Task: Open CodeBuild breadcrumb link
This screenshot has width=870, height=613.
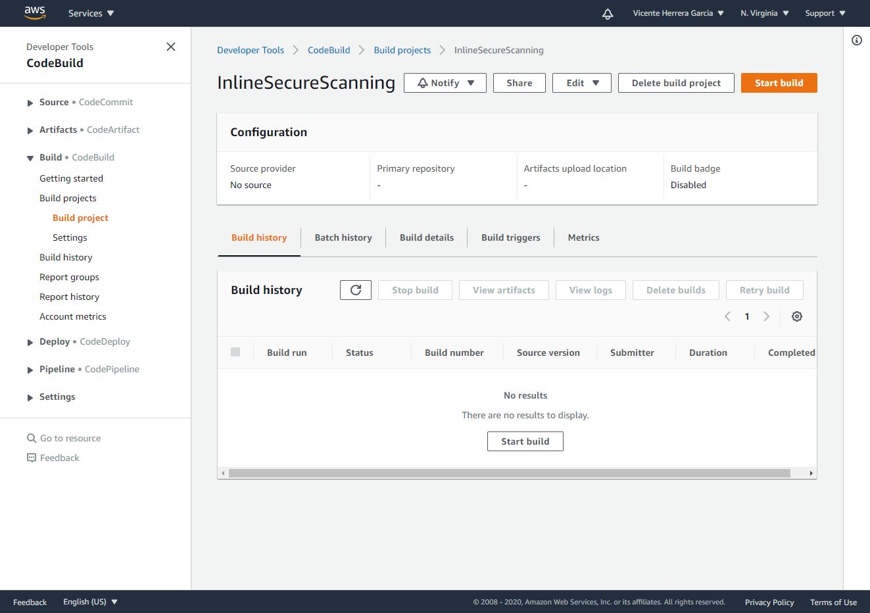Action: click(329, 50)
